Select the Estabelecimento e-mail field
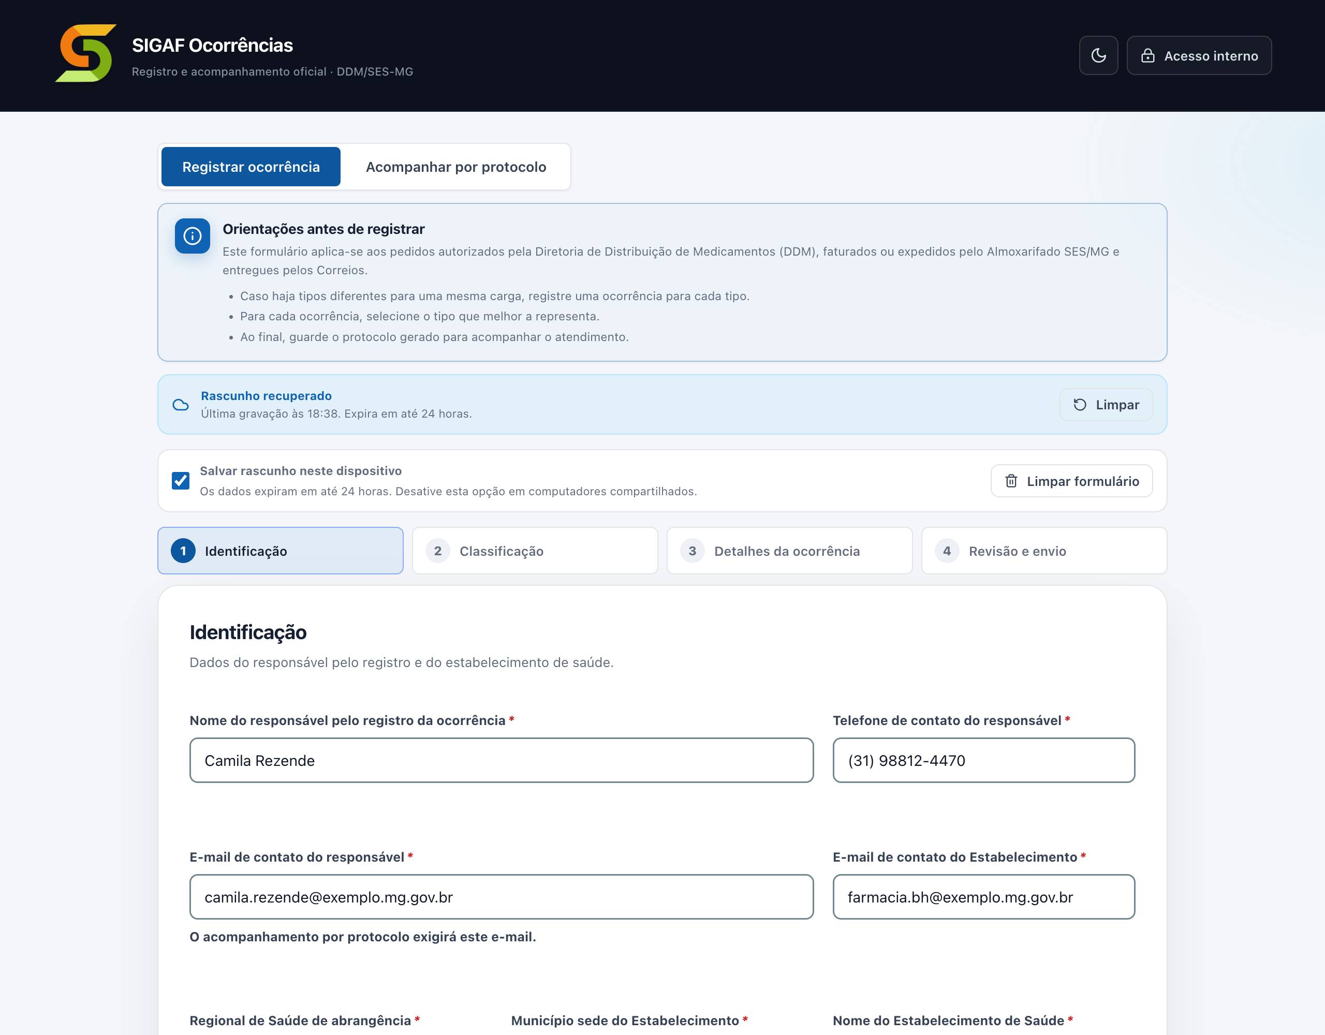Screen dimensions: 1325x1035 tap(983, 897)
